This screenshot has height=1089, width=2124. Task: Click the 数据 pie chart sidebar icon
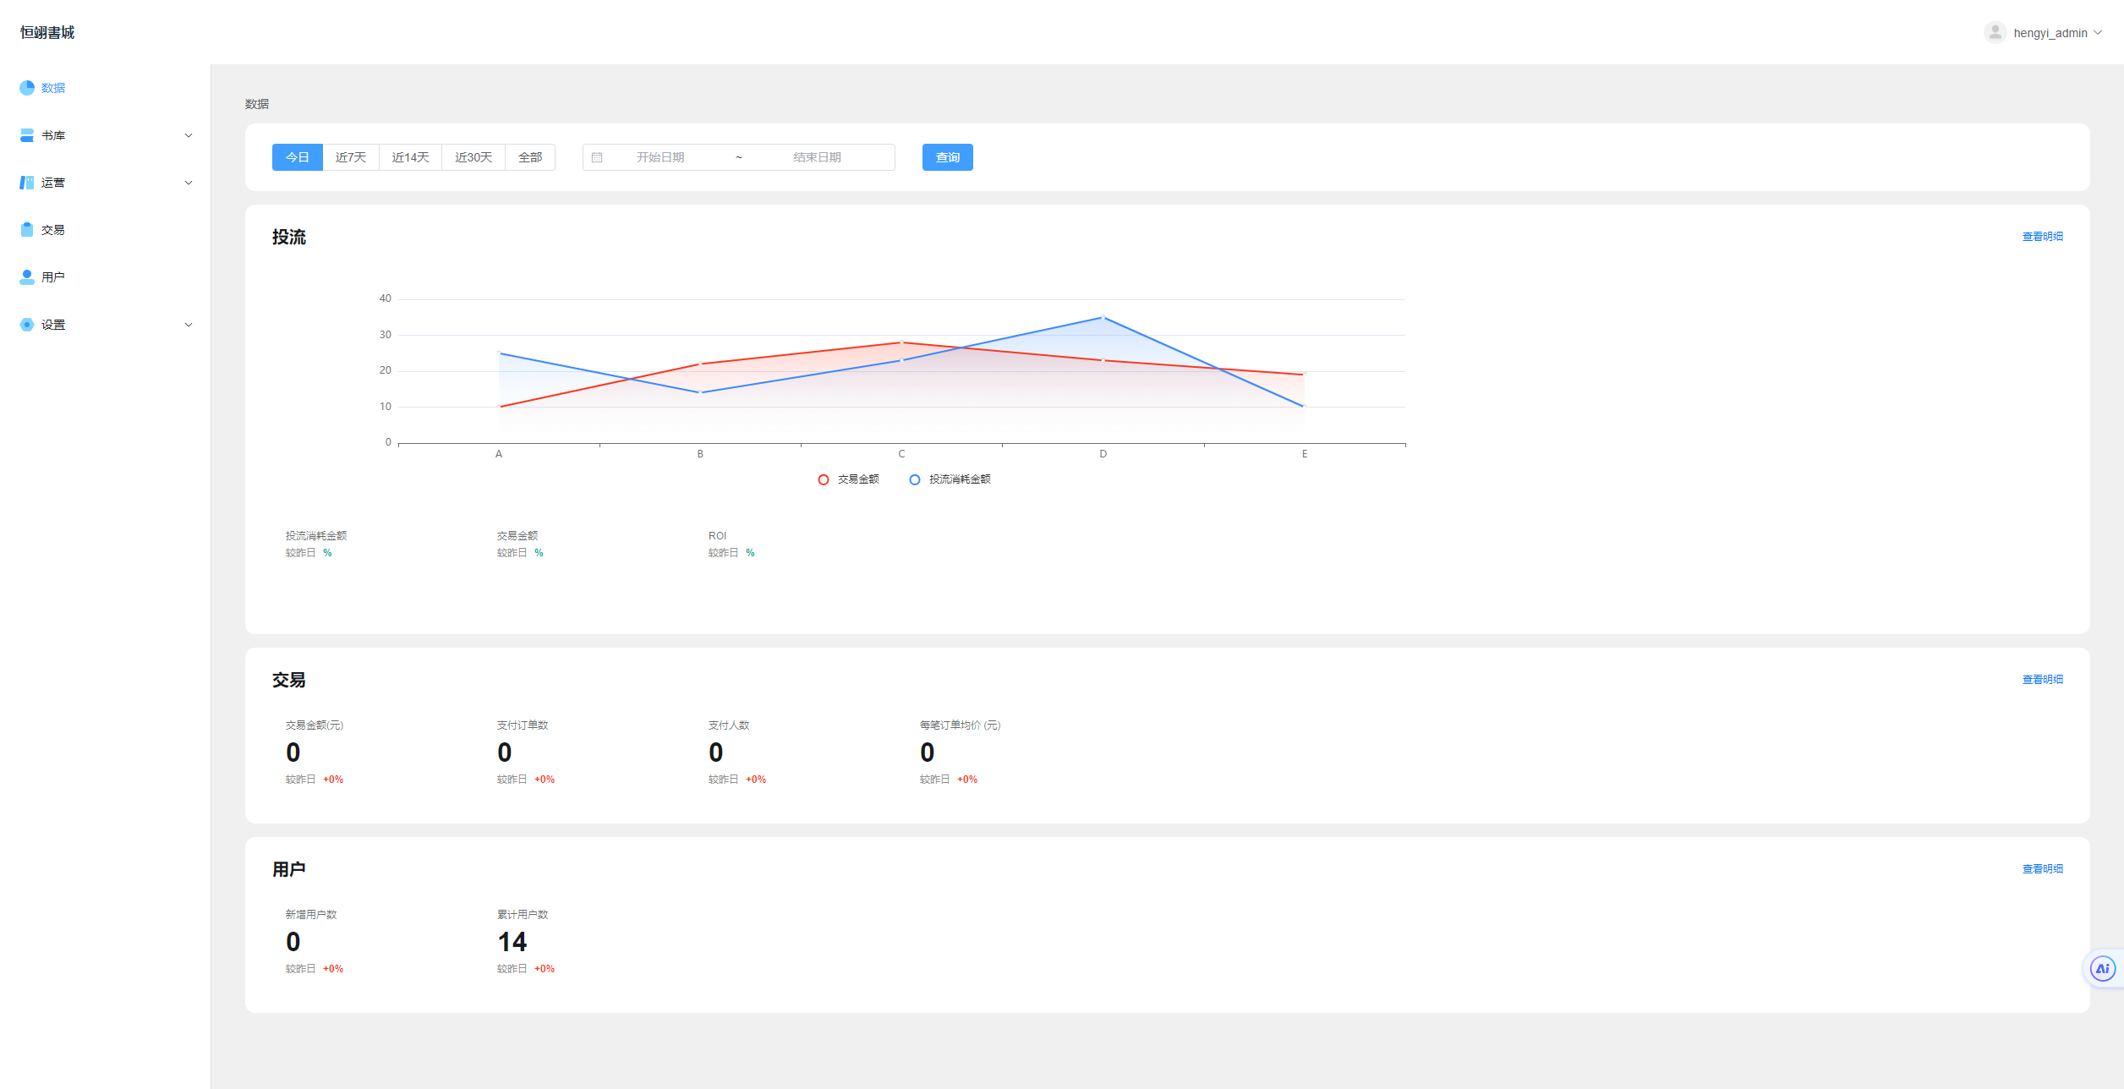coord(27,88)
